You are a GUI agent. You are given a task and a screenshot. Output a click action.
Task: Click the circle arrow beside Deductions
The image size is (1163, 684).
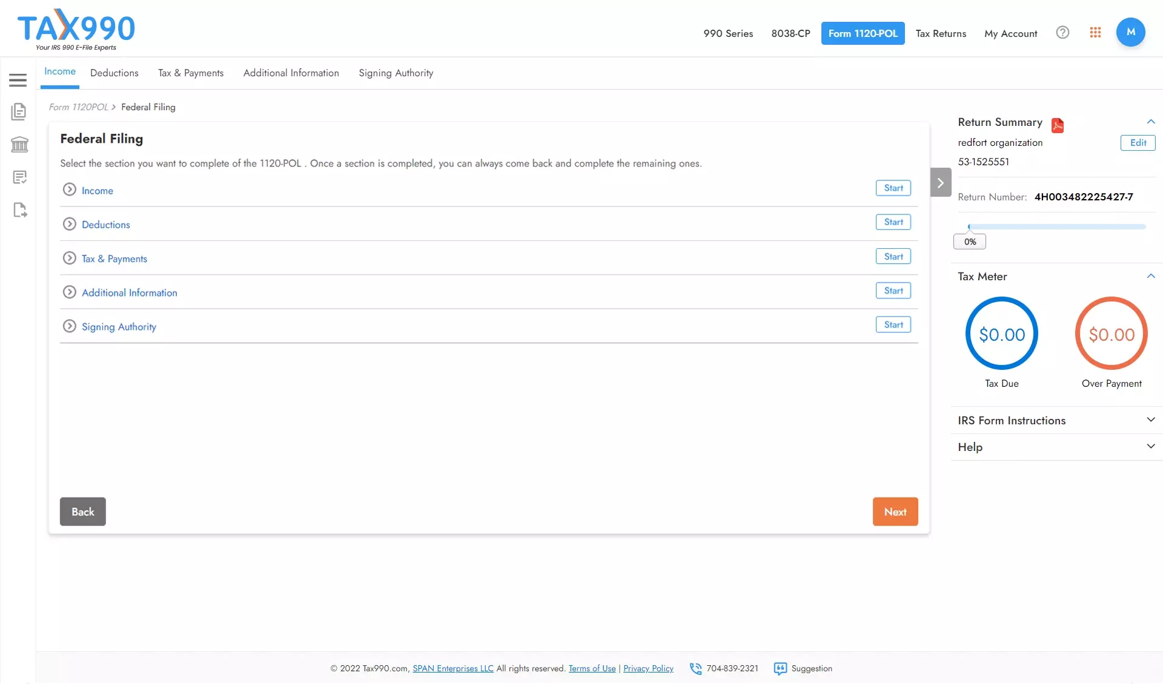click(70, 224)
